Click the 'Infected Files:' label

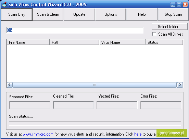(x=108, y=96)
